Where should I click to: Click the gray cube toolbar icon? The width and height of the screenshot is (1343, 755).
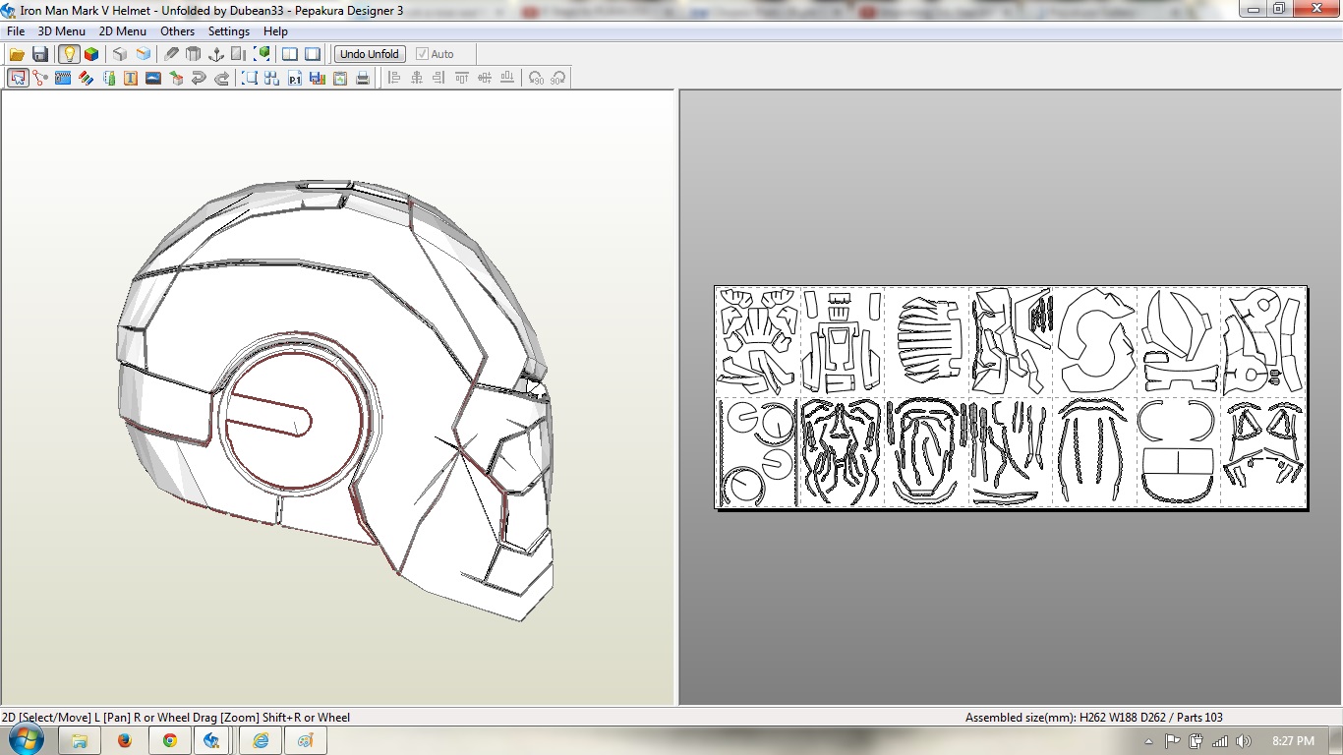click(120, 54)
